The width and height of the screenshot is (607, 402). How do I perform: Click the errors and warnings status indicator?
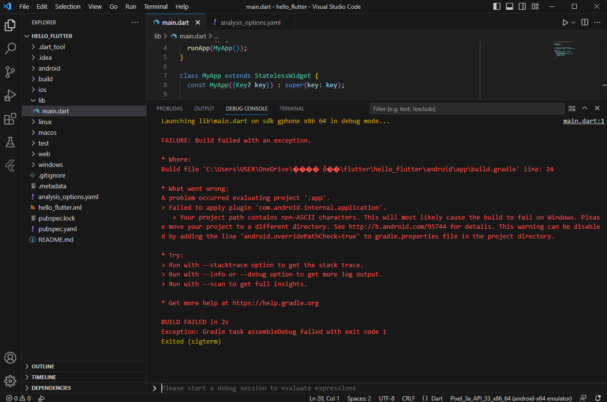19,398
